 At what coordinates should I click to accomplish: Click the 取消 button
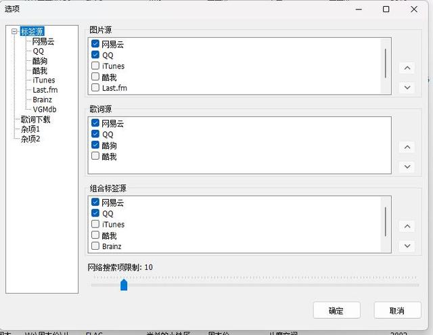pyautogui.click(x=397, y=311)
